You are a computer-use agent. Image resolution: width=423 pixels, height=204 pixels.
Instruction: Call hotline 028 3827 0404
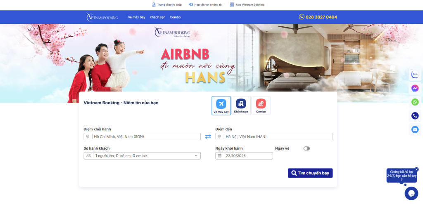[x=321, y=17]
